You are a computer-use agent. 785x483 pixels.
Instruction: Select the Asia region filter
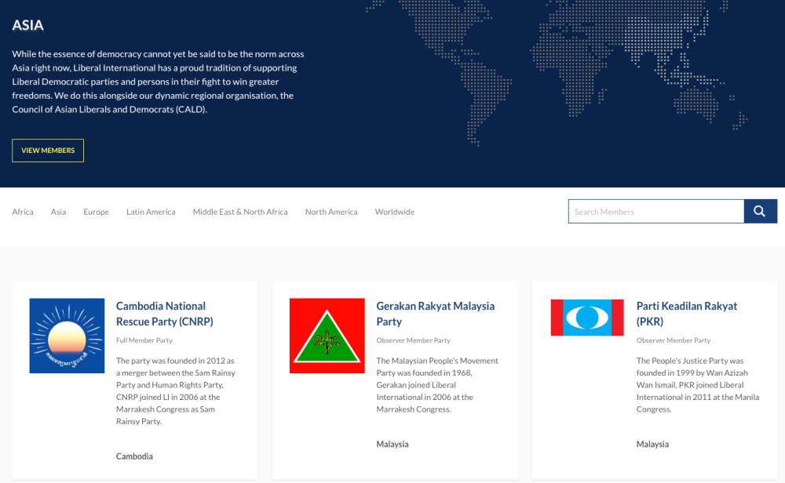coord(58,211)
